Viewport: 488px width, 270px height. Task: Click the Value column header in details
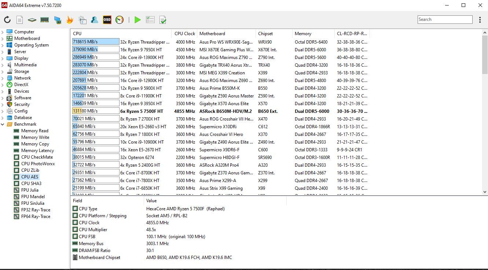click(215, 201)
